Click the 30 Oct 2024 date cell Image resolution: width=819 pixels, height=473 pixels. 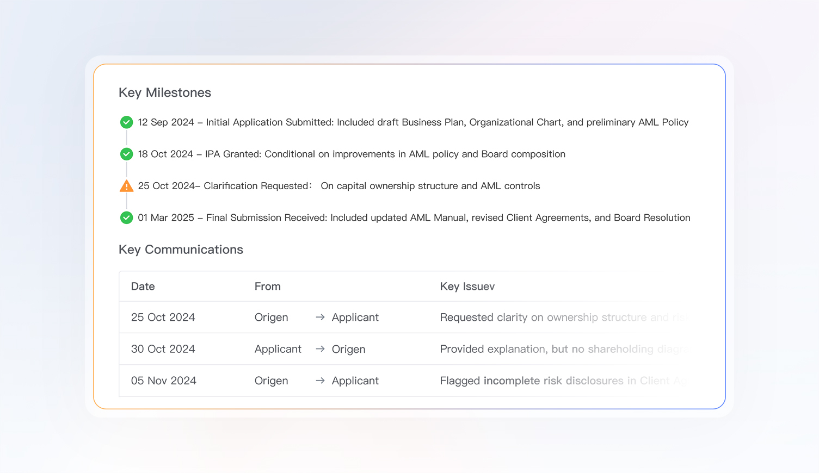click(163, 349)
